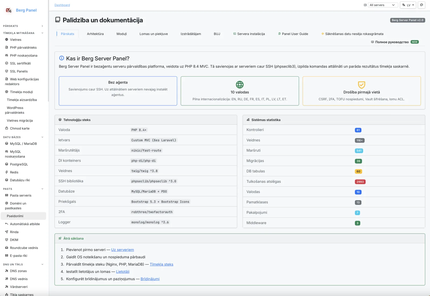Screen dimensions: 430x296
Task: Switch to the Lomas un piekļuve tab
Action: 154,34
